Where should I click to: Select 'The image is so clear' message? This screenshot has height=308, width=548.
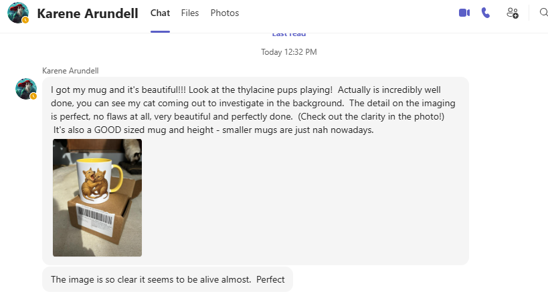[167, 279]
